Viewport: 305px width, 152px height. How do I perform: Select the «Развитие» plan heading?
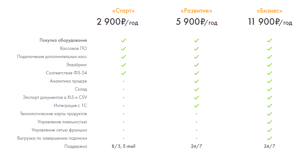(197, 11)
